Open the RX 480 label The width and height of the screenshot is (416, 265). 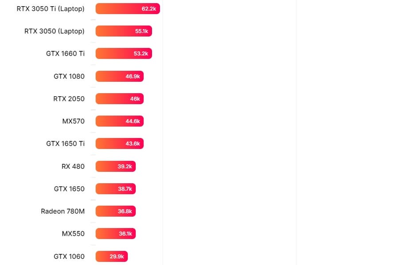[73, 167]
